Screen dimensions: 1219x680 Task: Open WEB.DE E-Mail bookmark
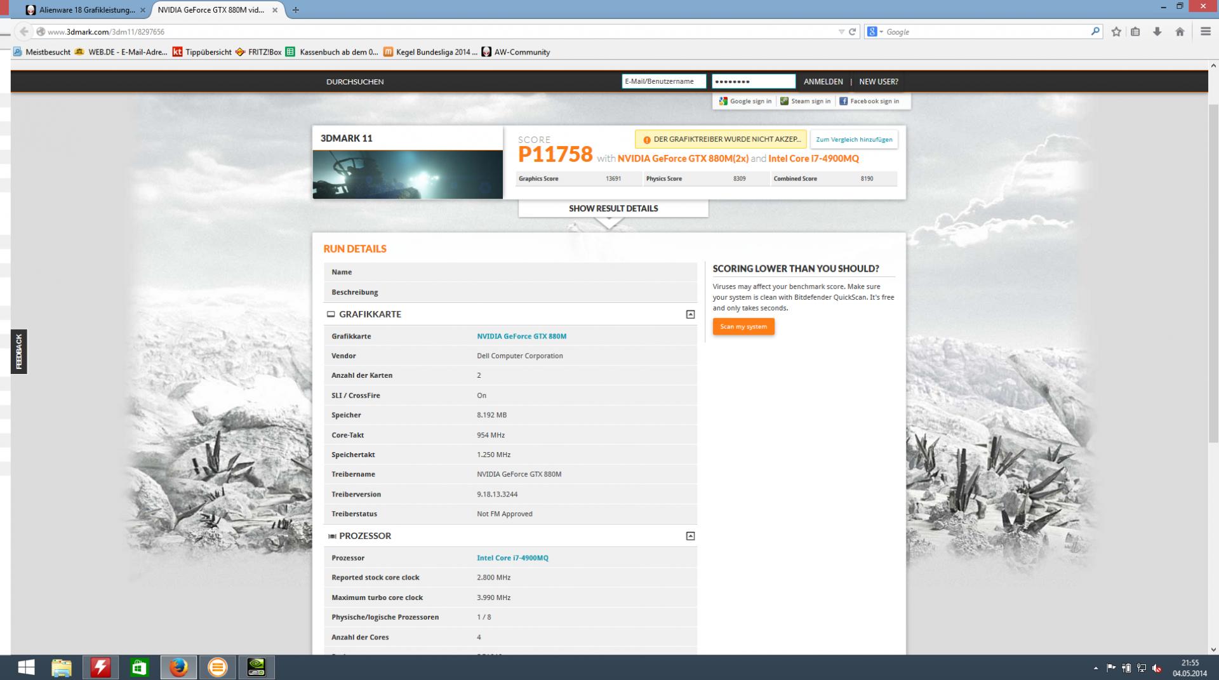[x=121, y=52]
